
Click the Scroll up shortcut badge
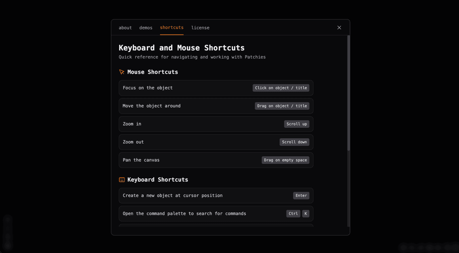click(x=296, y=124)
